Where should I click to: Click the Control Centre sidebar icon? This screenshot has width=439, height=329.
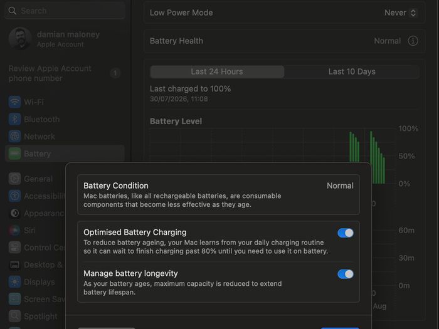click(x=14, y=248)
